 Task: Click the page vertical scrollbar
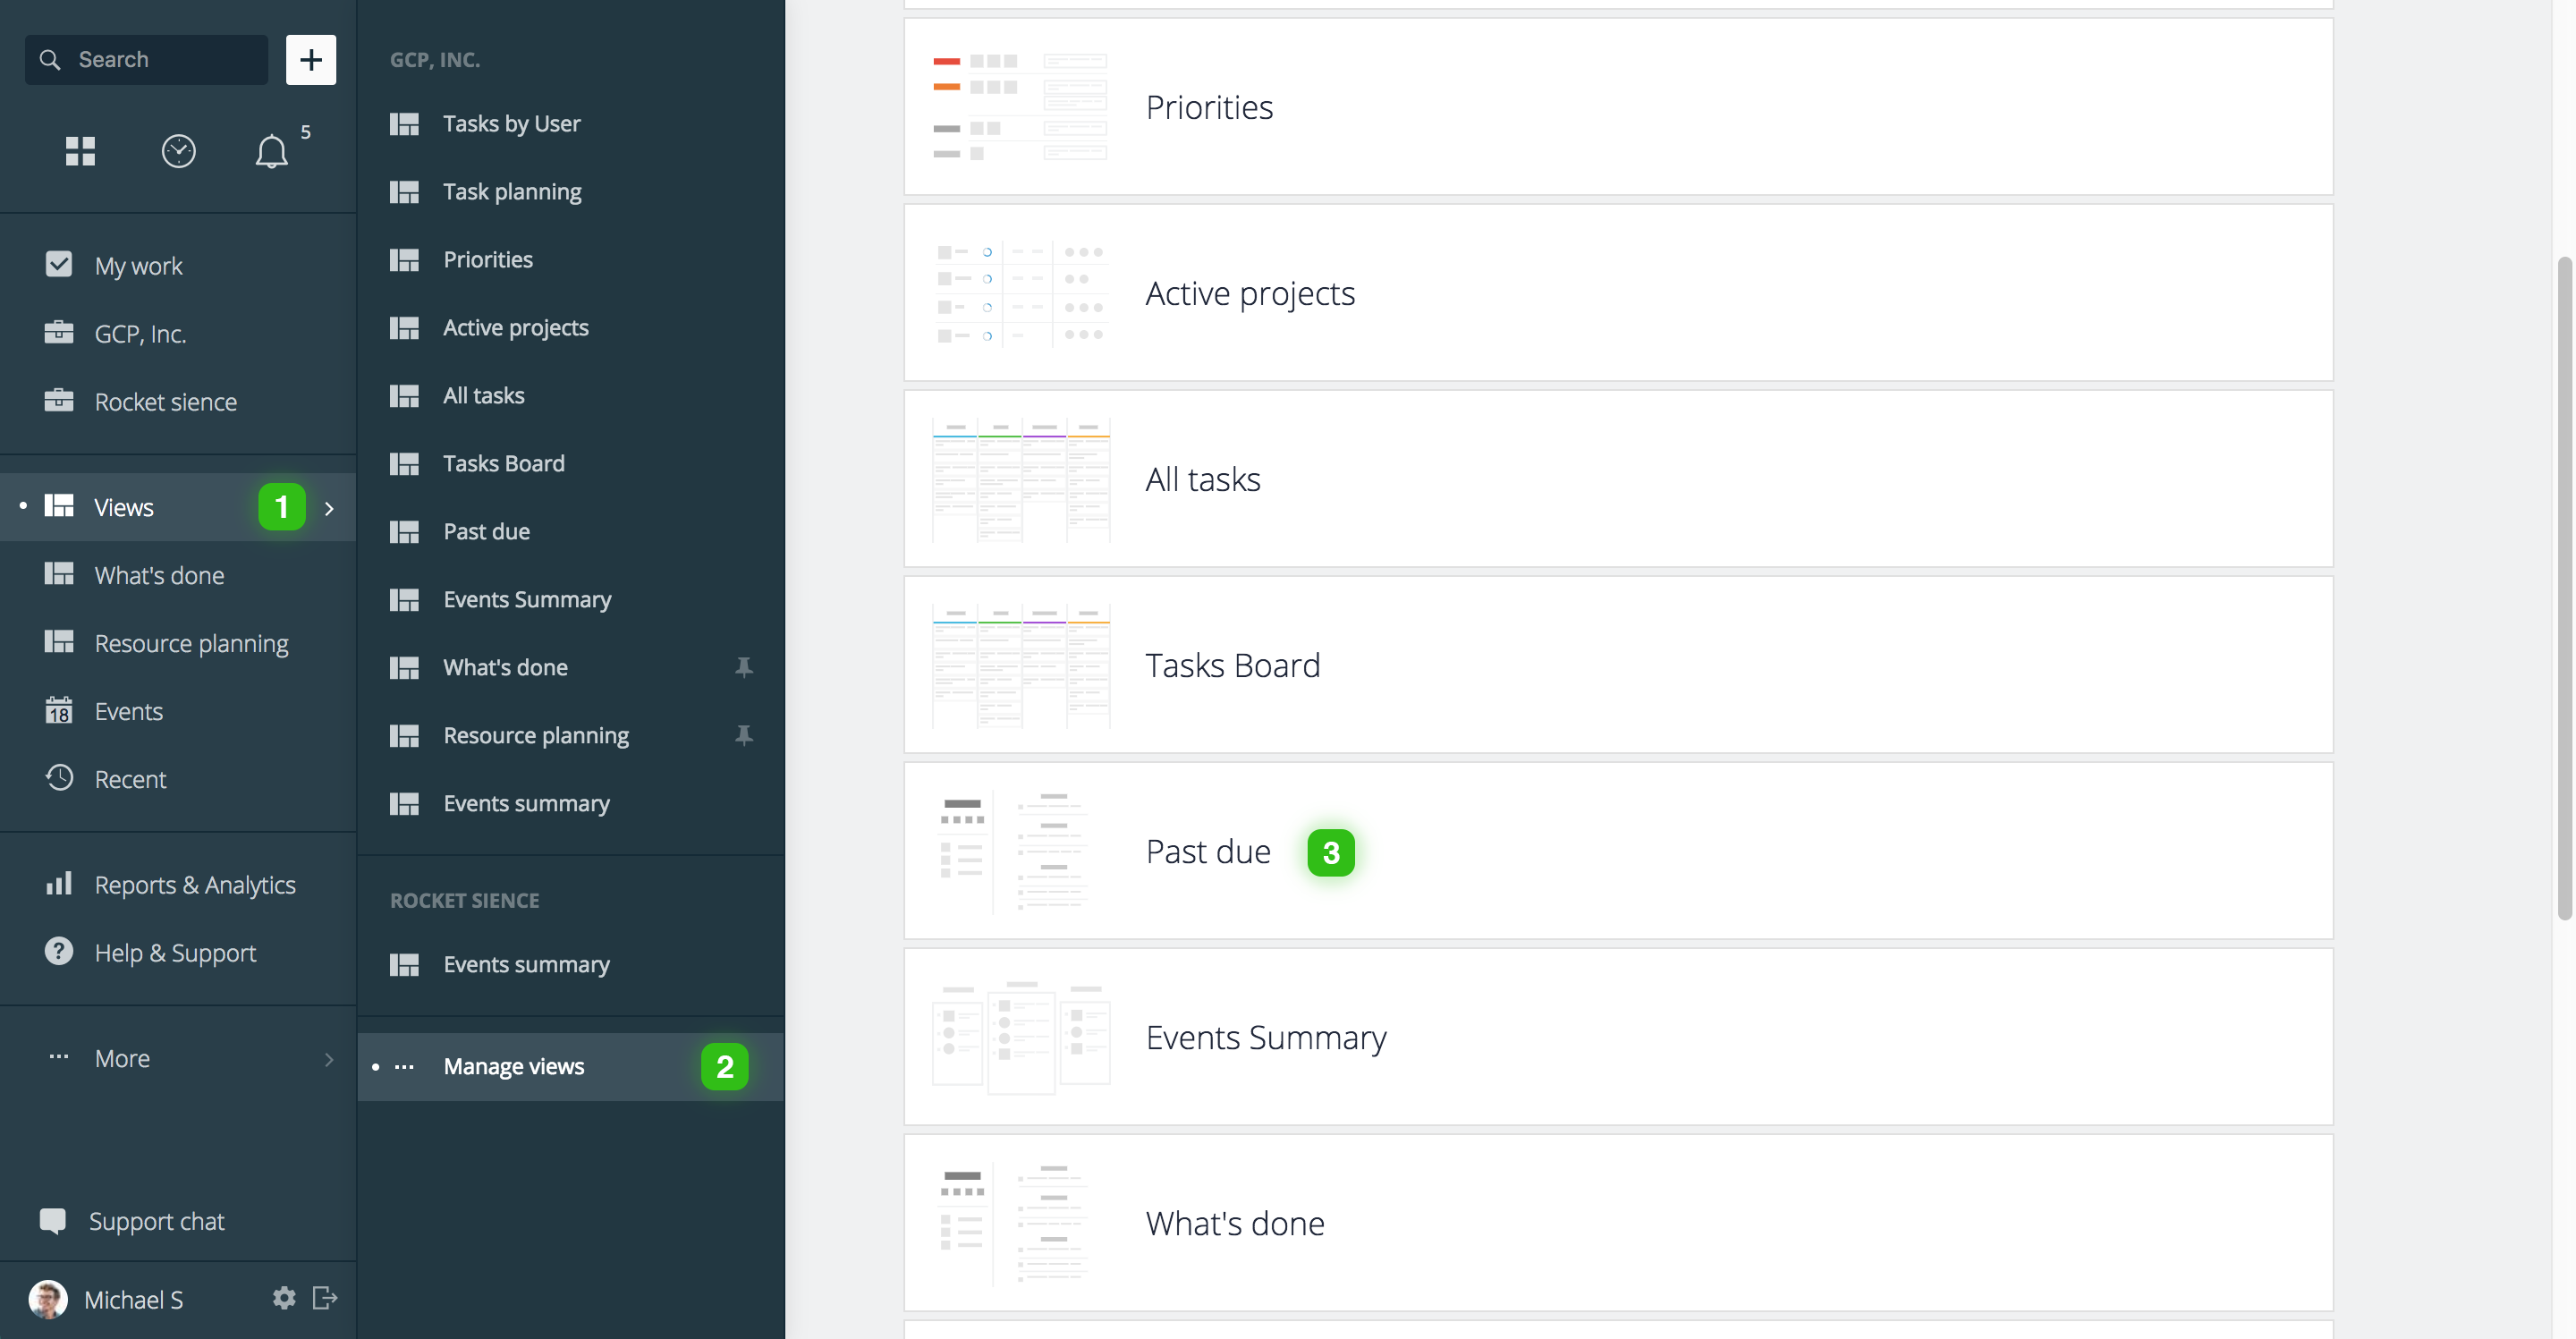[2564, 588]
